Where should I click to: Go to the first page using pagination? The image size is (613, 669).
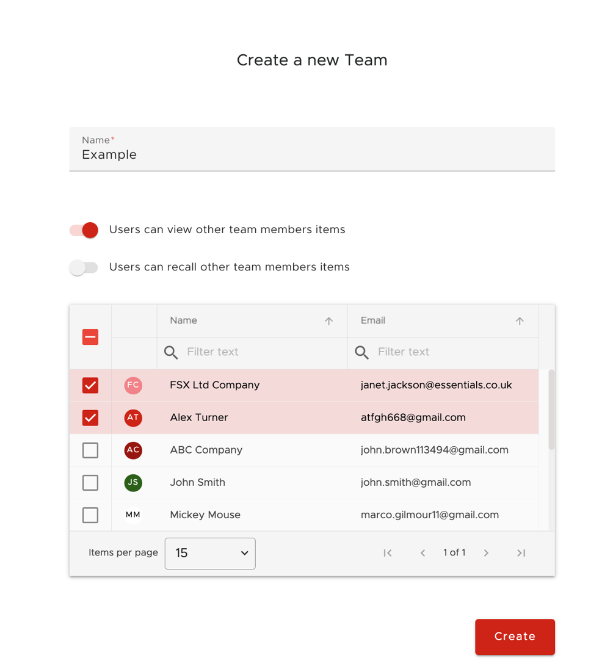point(388,553)
